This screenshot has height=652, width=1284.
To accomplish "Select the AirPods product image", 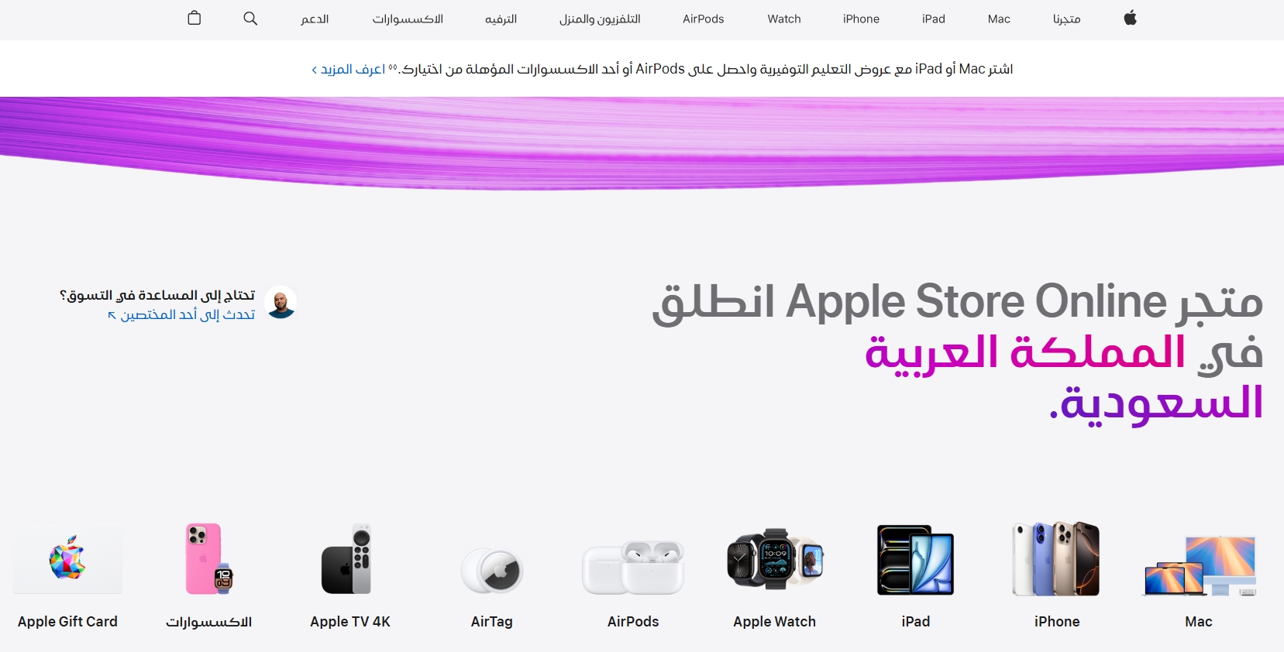I will (x=633, y=567).
